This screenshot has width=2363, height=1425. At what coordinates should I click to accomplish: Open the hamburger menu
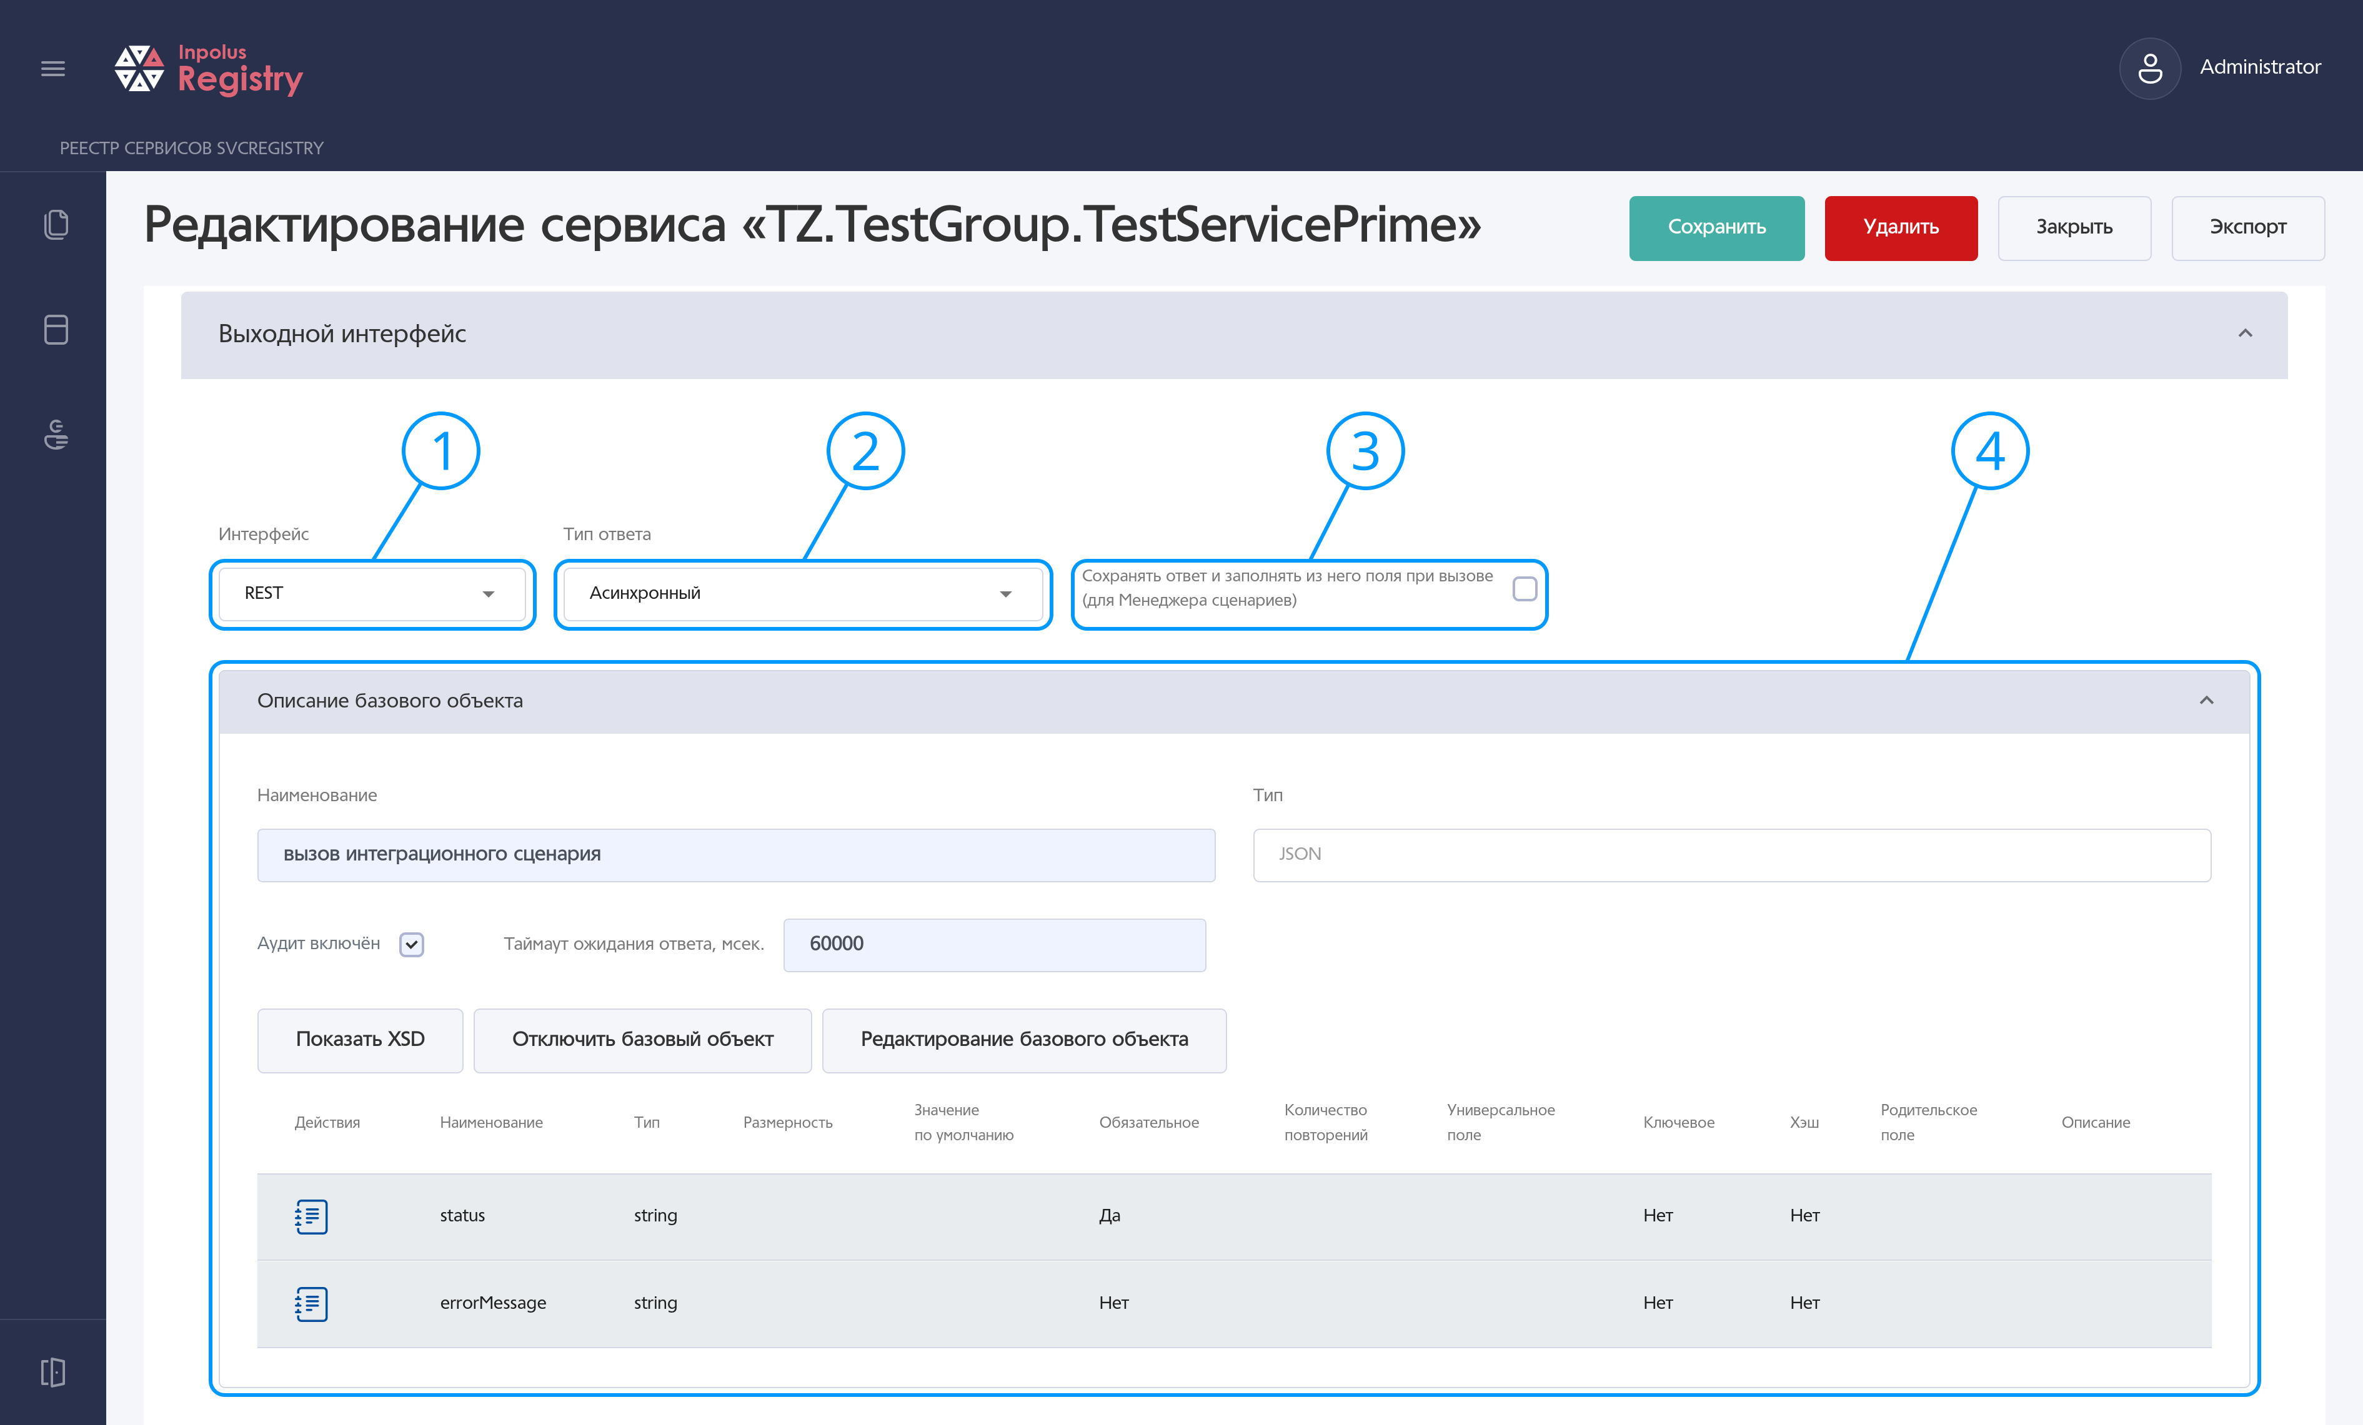52,68
